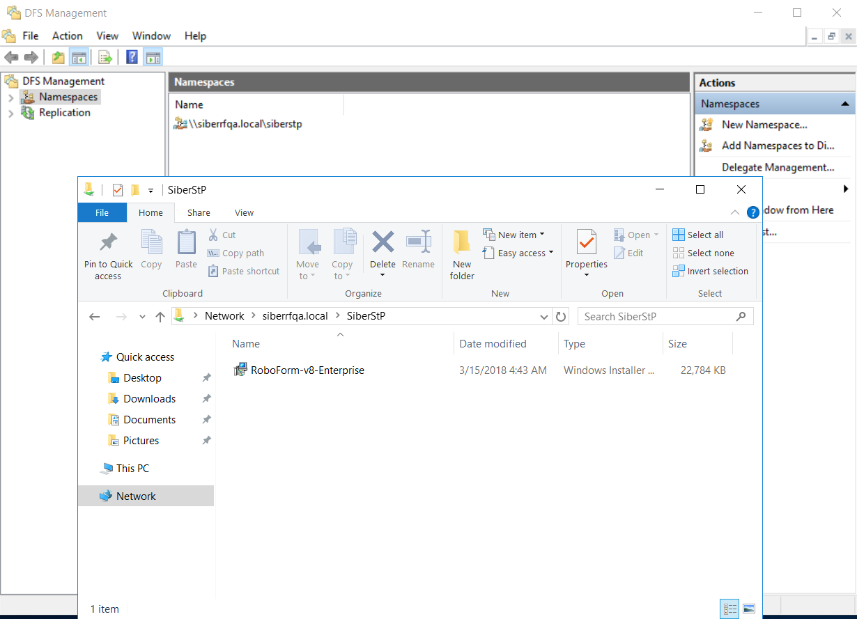Select the RoboForm-v8-Enterprise installer file
Screen dimensions: 857x619
point(307,370)
